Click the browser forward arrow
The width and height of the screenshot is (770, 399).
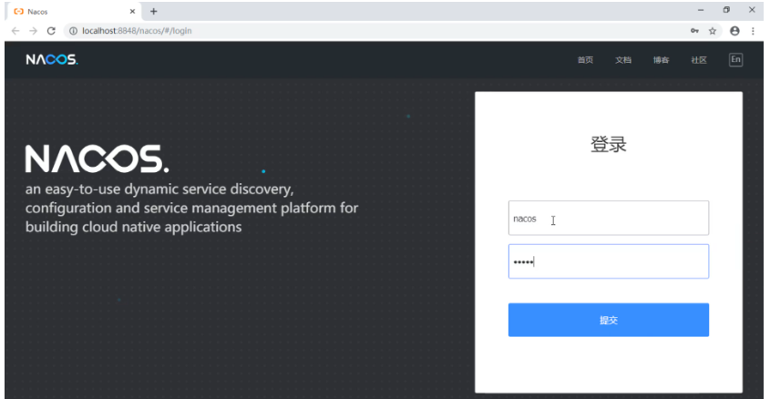pyautogui.click(x=34, y=31)
